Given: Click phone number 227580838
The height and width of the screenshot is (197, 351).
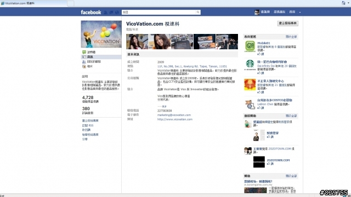Looking at the screenshot, I should (x=165, y=111).
